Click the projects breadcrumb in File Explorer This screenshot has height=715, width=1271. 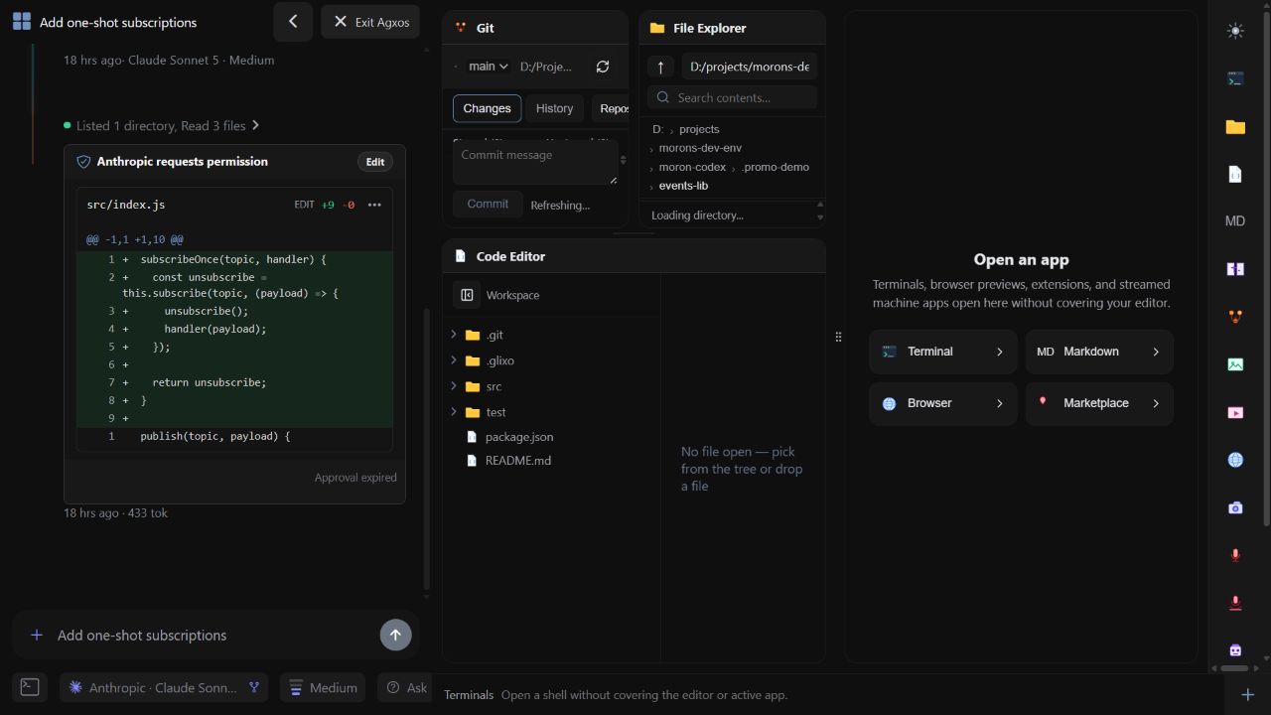pos(699,129)
